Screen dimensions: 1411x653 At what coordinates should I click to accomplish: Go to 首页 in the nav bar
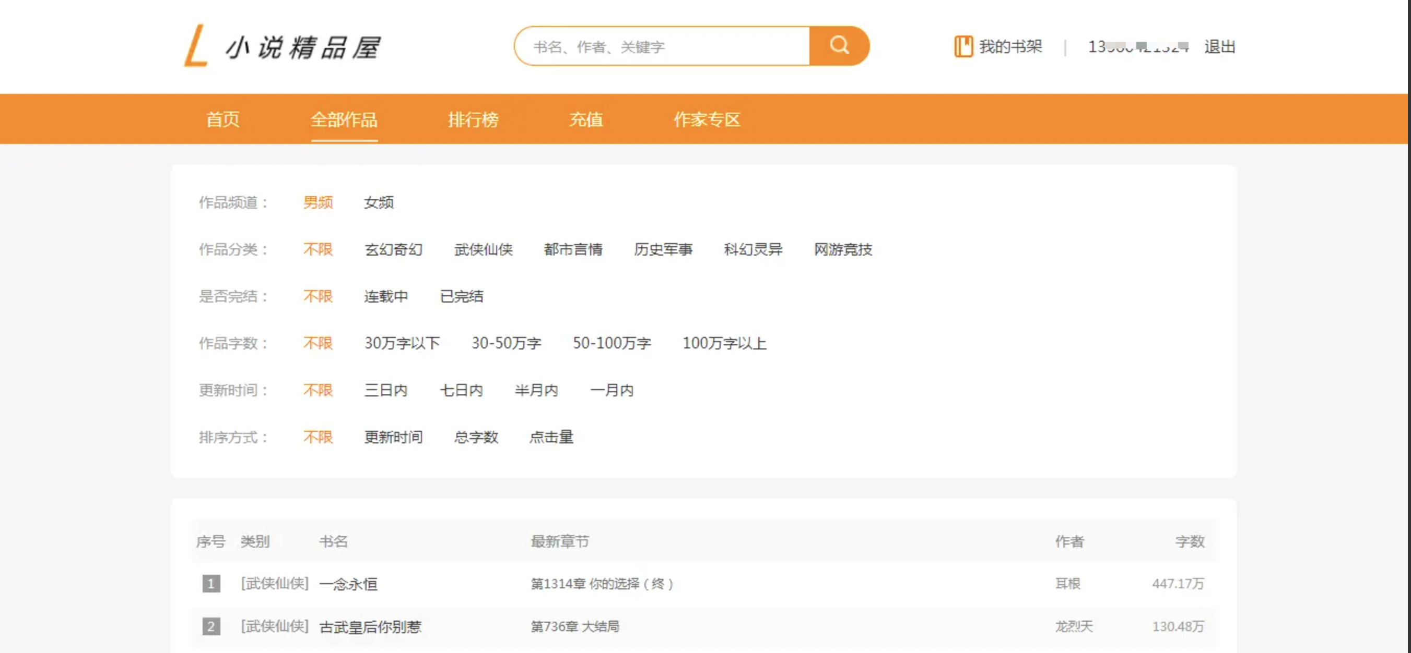(x=222, y=119)
